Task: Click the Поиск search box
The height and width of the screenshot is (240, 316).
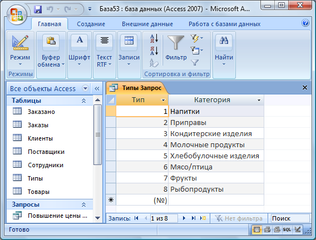Action: tap(290, 218)
